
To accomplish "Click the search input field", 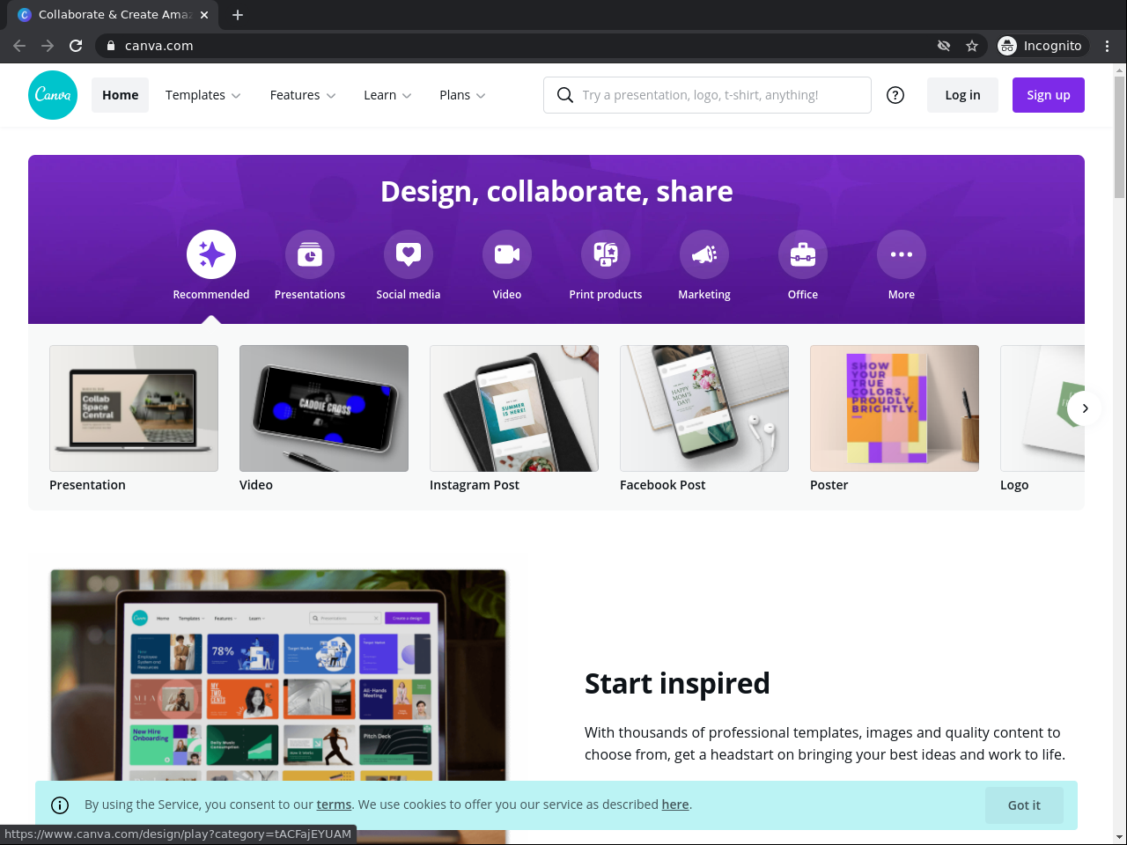I will 707,95.
